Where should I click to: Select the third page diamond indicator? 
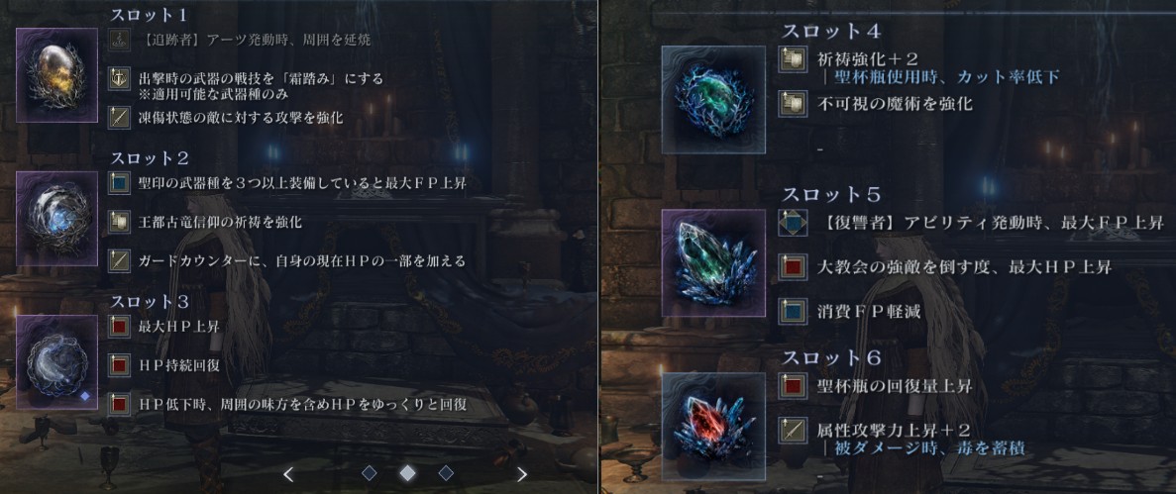[446, 472]
